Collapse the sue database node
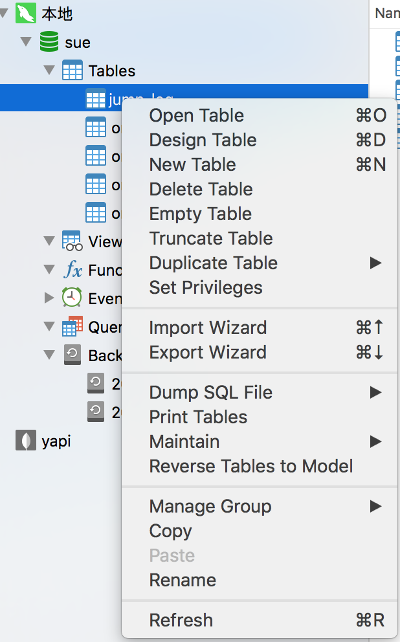This screenshot has height=642, width=400. [26, 43]
